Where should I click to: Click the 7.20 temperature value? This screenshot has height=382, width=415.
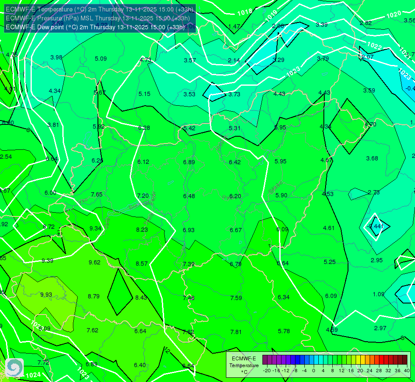[x=143, y=196]
